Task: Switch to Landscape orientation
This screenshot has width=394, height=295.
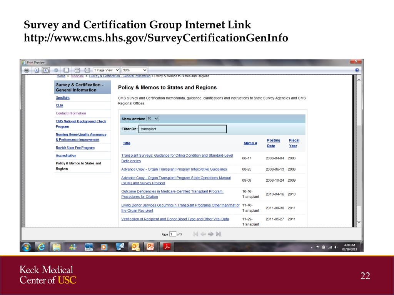Action: click(x=45, y=70)
